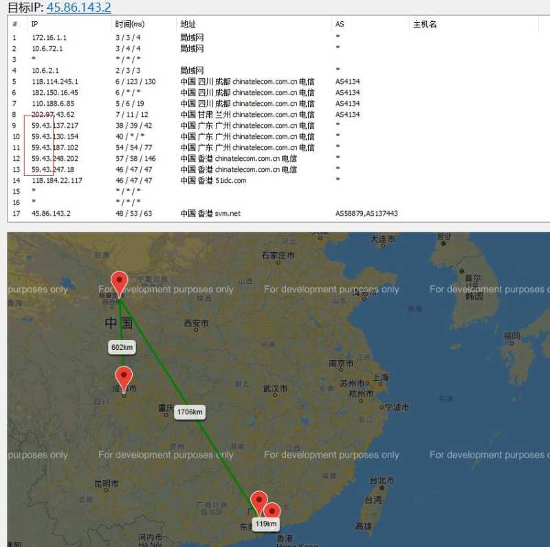Click 台北市 city label on map
Viewport: 550px width, 547px height.
[382, 480]
